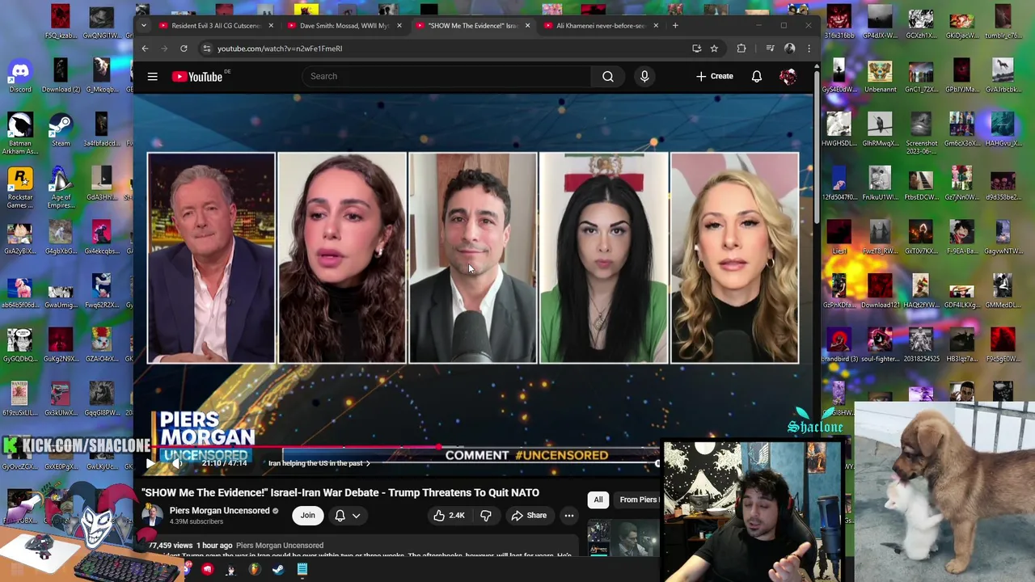
Task: Open a new browser tab
Action: click(675, 25)
